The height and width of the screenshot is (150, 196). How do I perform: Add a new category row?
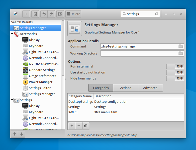point(72,126)
